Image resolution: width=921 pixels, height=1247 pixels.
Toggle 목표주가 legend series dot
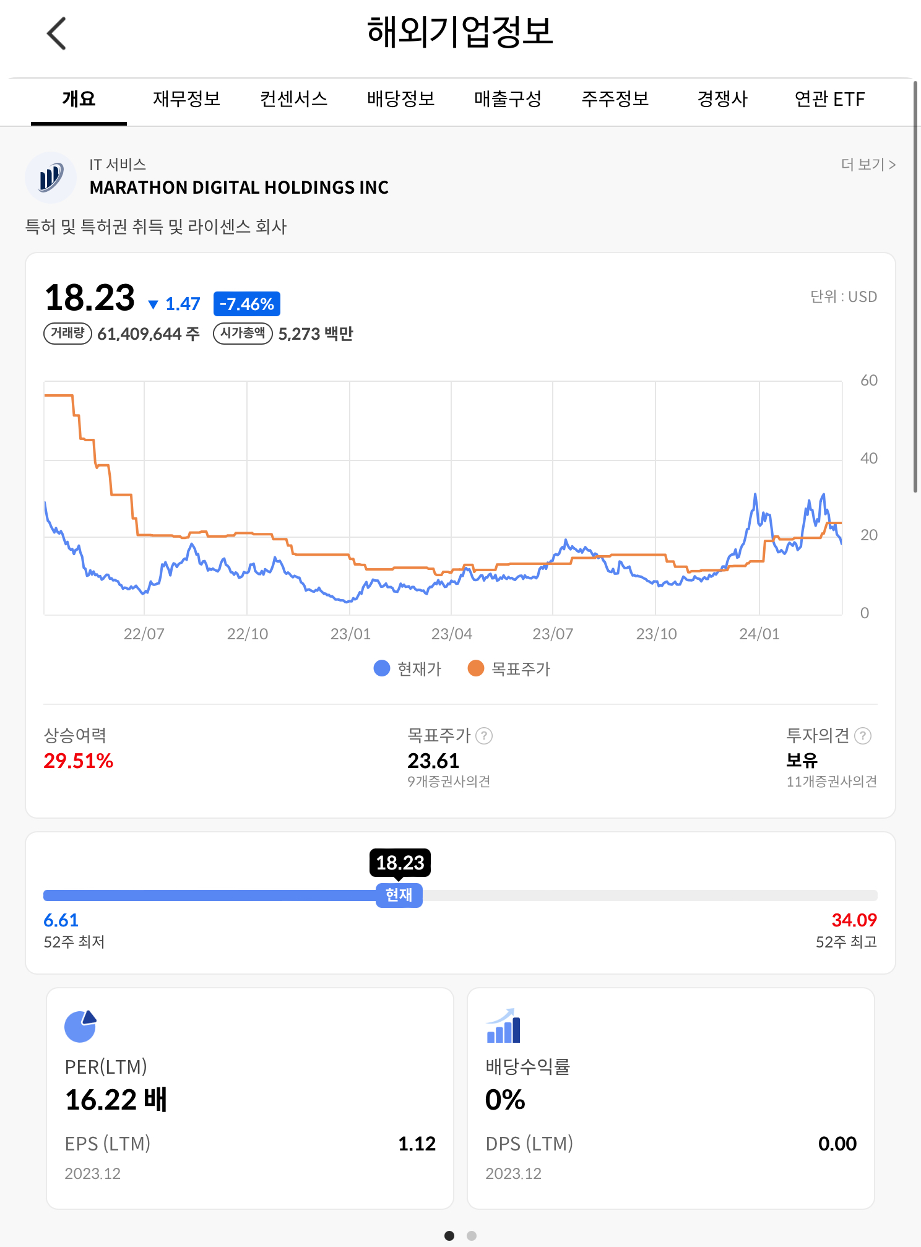click(475, 668)
